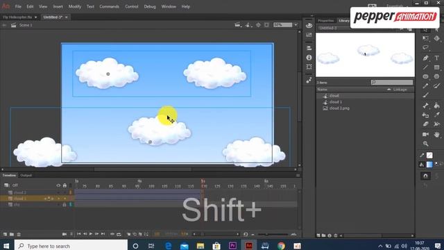The width and height of the screenshot is (444, 250).
Task: Toggle Snap to Objects magnet
Action: tap(425, 176)
